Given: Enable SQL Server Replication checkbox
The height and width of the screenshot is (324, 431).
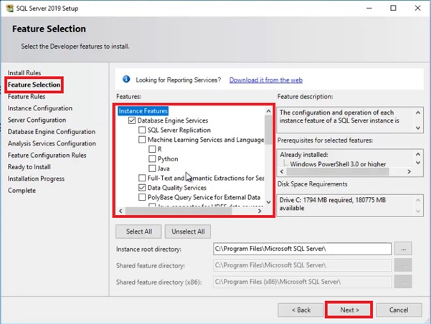Looking at the screenshot, I should coord(142,130).
